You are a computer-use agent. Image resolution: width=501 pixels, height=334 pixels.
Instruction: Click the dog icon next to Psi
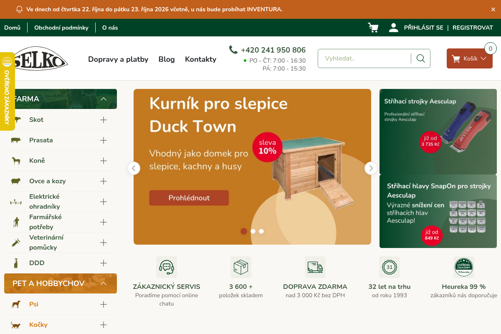16,304
